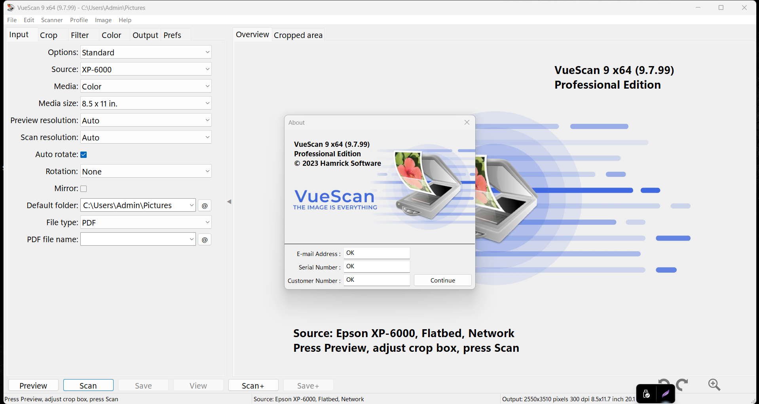
Task: Toggle the Auto rotate checkbox
Action: point(83,155)
